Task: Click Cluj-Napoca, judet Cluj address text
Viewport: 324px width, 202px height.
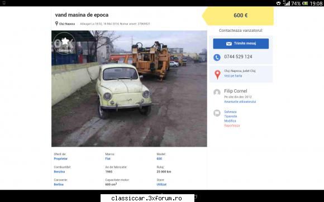Action: point(240,71)
